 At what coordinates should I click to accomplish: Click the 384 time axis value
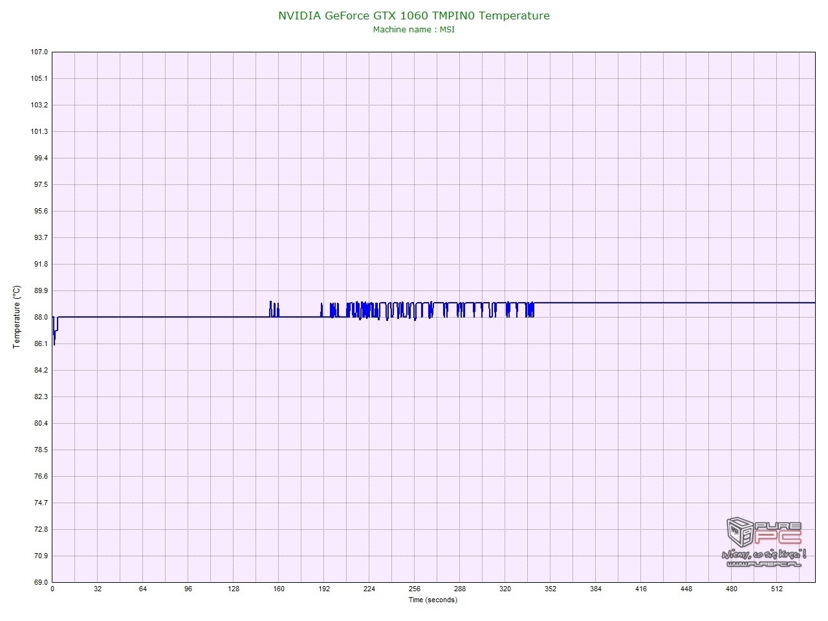596,589
